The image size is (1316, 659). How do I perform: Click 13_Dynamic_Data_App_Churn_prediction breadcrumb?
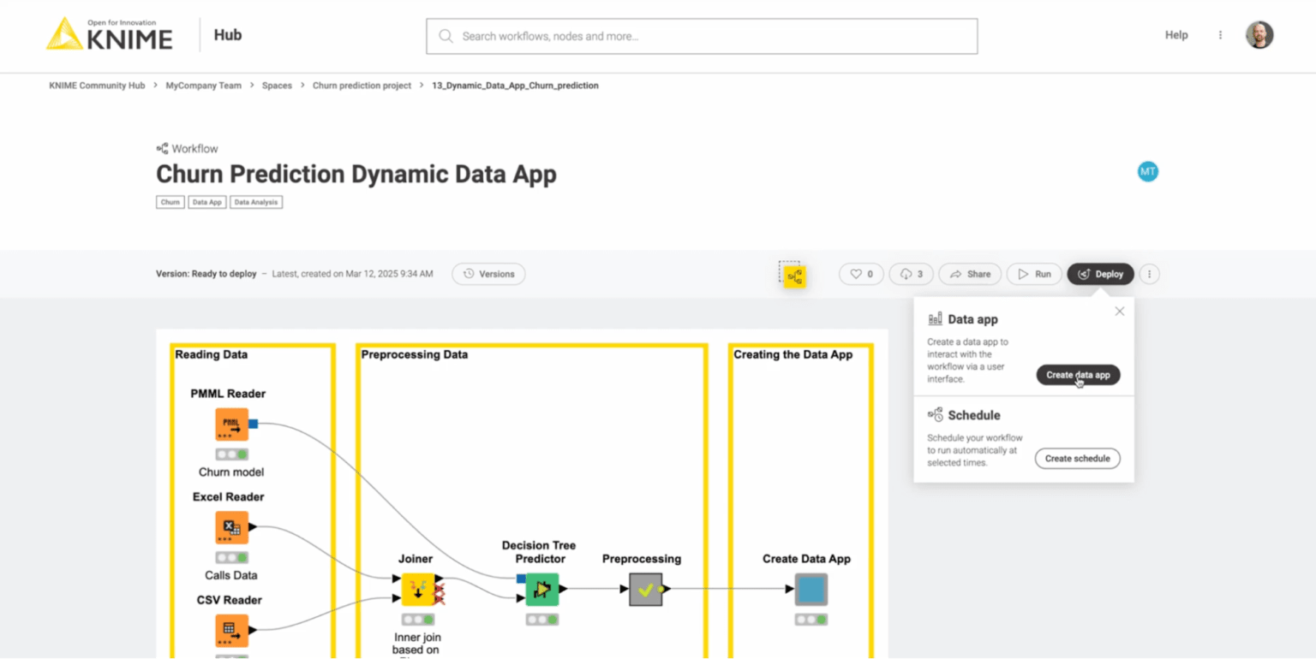pos(515,86)
